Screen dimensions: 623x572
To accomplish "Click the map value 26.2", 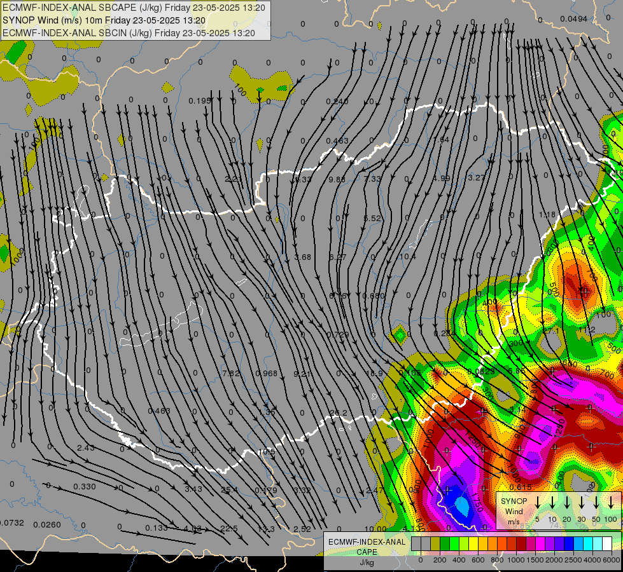I will pyautogui.click(x=338, y=413).
